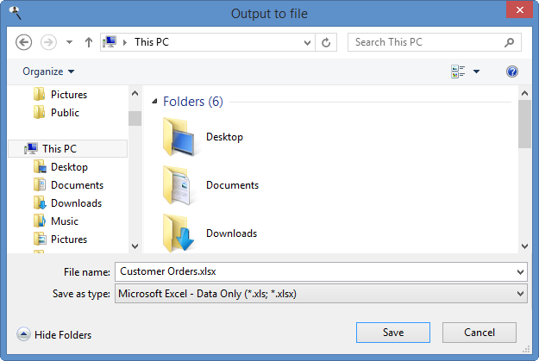Click Hide Folders to collapse pane
This screenshot has width=539, height=361.
click(x=54, y=334)
